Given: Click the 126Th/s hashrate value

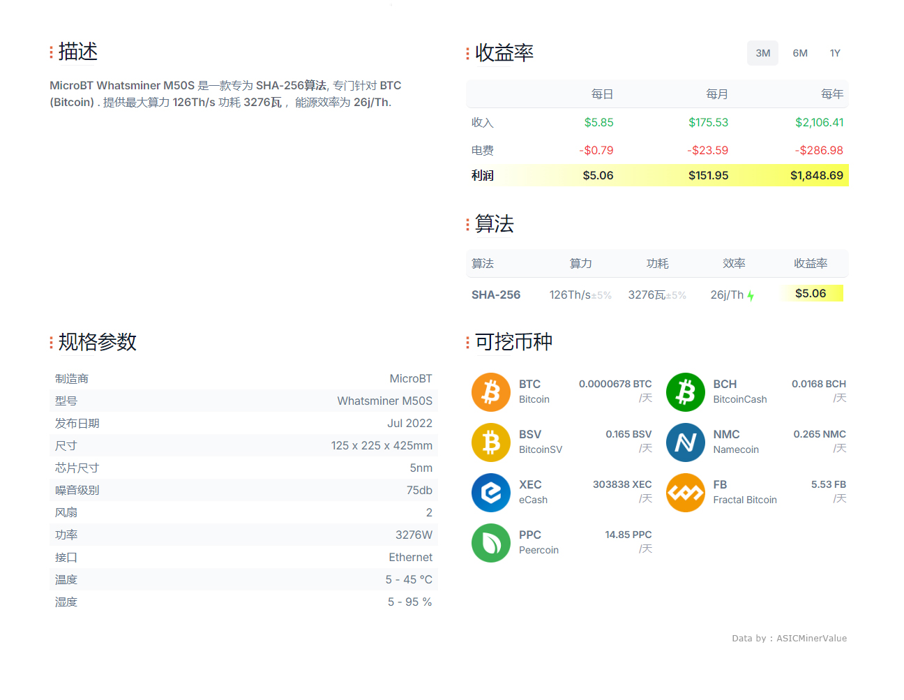Looking at the screenshot, I should tap(570, 295).
